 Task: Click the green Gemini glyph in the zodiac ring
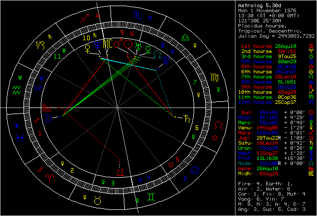(151, 197)
